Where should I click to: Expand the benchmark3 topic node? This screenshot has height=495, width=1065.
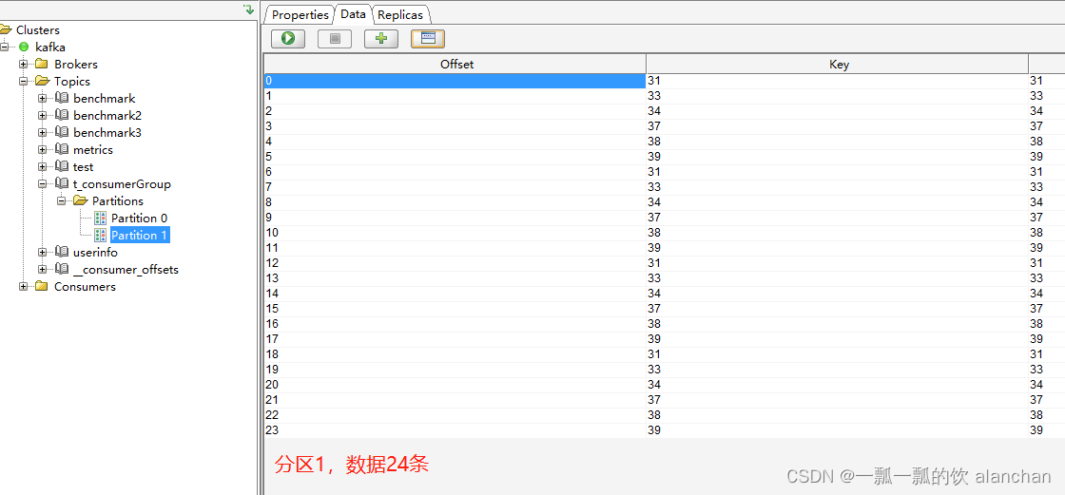43,132
